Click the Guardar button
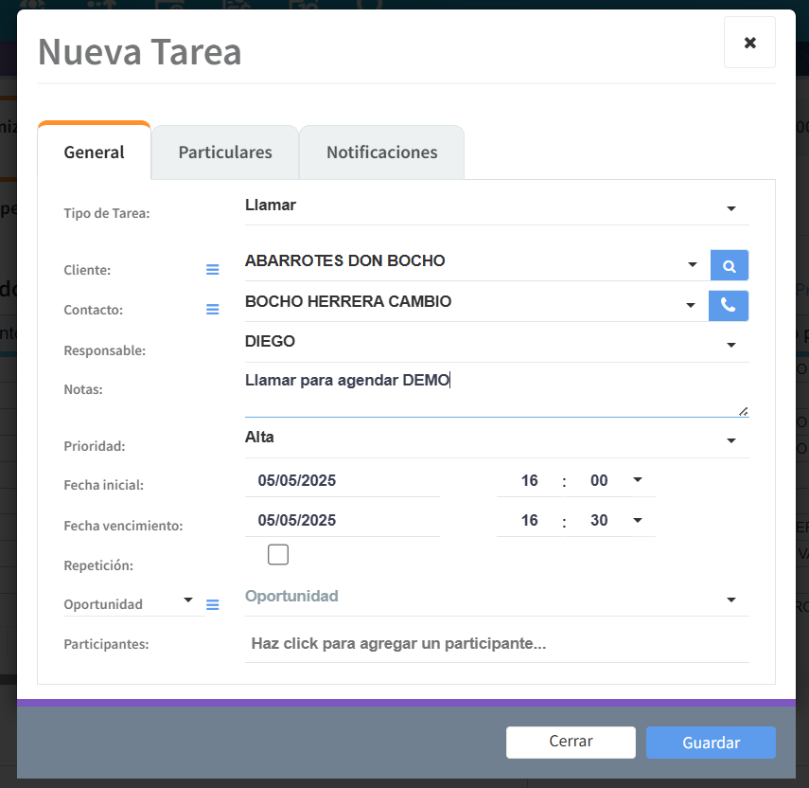Screen dimensions: 809x788 [711, 743]
